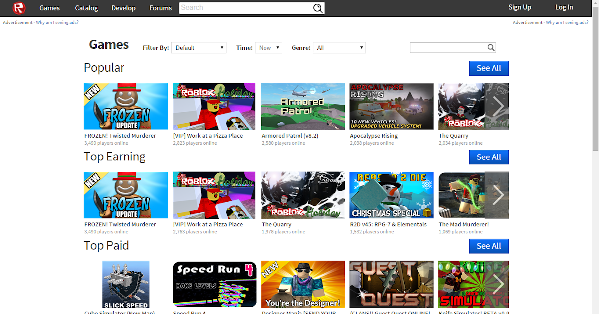Open Games in the navigation bar

click(x=50, y=8)
